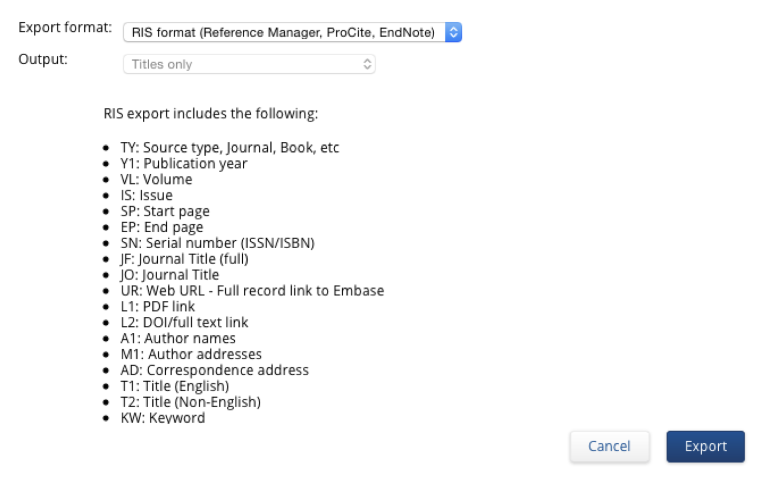Click the 'AD: Correspondence address' item
The height and width of the screenshot is (477, 764).
[x=214, y=371]
